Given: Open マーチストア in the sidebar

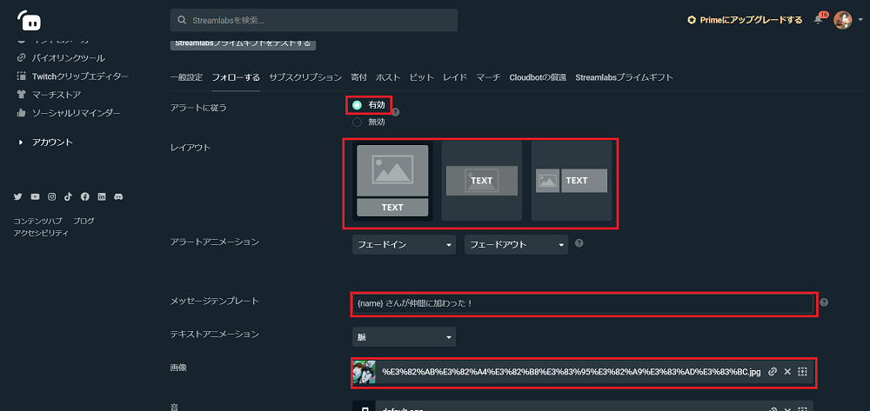Looking at the screenshot, I should click(57, 94).
